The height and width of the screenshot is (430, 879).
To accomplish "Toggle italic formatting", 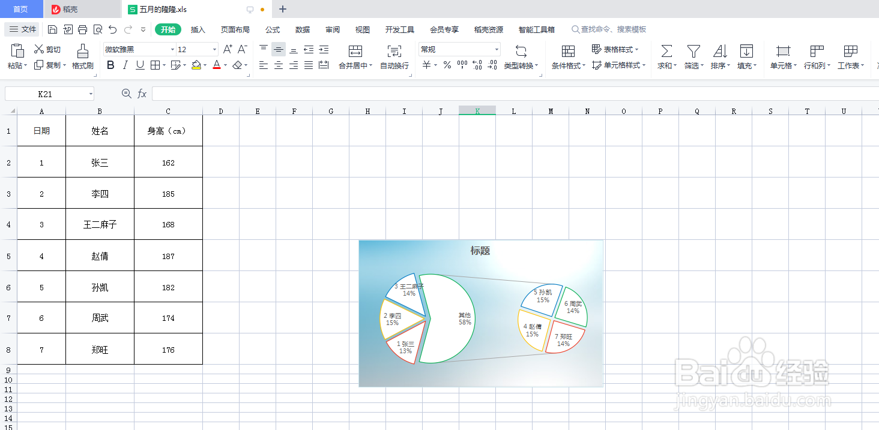I will 125,65.
